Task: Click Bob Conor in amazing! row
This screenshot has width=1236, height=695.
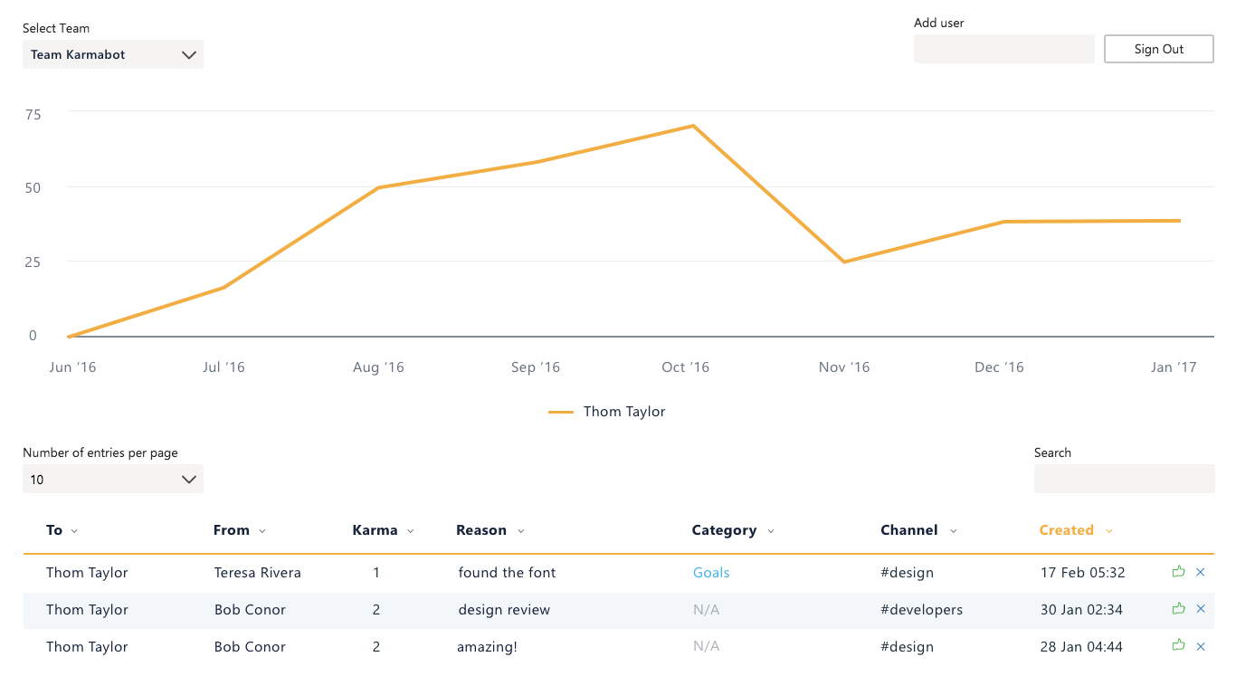Action: click(x=250, y=647)
